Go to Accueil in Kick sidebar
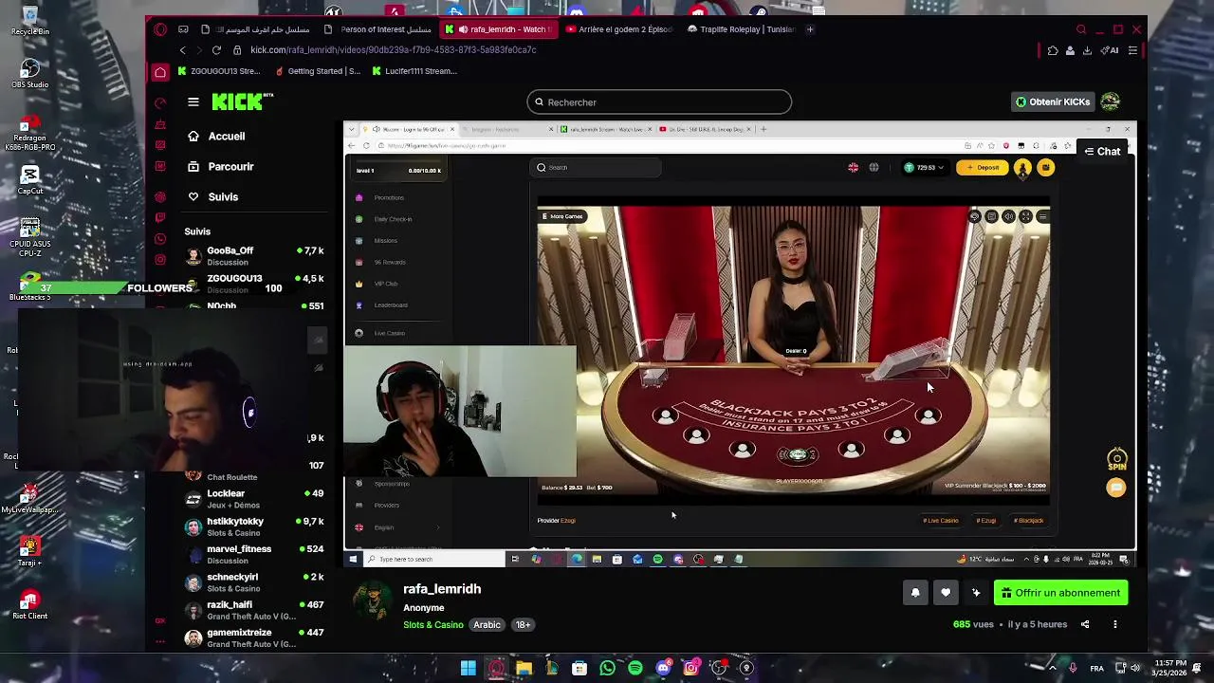This screenshot has height=683, width=1214. click(216, 136)
